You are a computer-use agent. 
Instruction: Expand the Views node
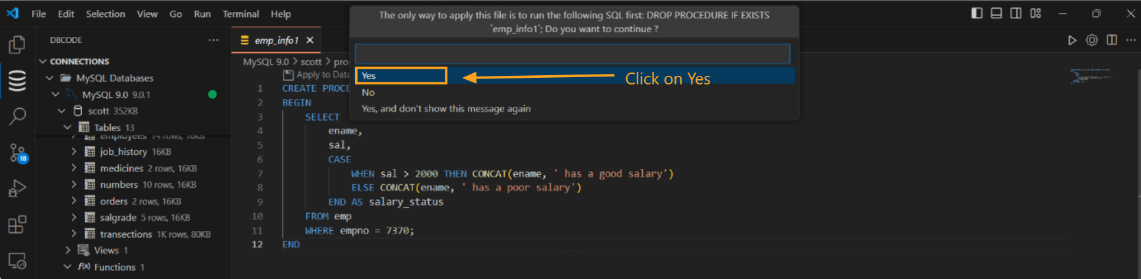[68, 251]
